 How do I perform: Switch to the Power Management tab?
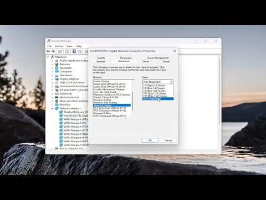[x=158, y=58]
